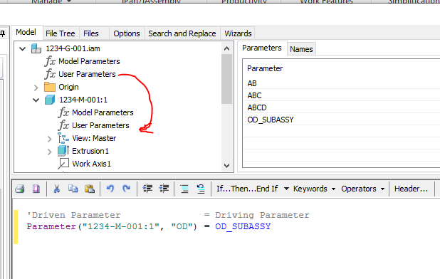Click model tree scrollbar up arrow
440x279 pixels.
point(226,48)
